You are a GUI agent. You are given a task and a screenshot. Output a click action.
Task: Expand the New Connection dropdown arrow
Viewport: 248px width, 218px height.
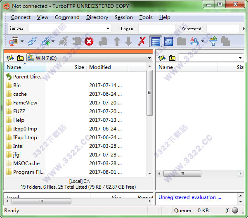click(53, 41)
